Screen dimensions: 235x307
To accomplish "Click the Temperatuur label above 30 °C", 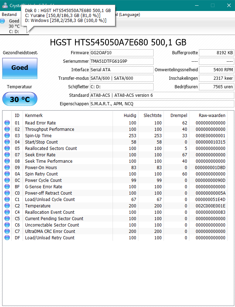I will 19,87.
